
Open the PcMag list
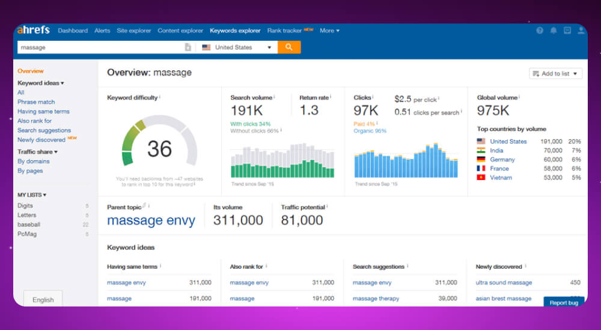(27, 234)
